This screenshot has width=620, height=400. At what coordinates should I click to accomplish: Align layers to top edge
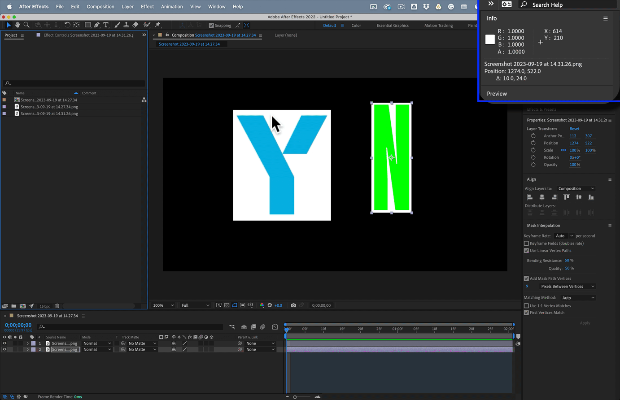tap(567, 197)
